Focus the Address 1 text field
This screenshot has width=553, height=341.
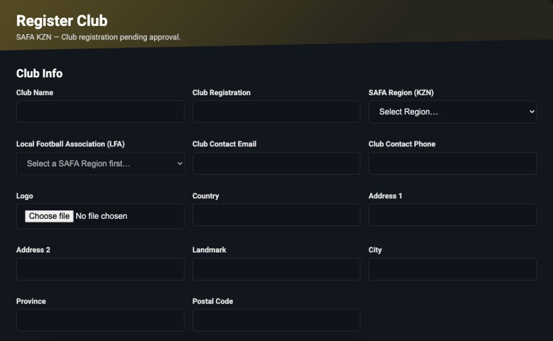pos(452,215)
